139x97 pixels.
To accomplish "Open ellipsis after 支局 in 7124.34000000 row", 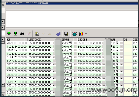I will 122,47.
